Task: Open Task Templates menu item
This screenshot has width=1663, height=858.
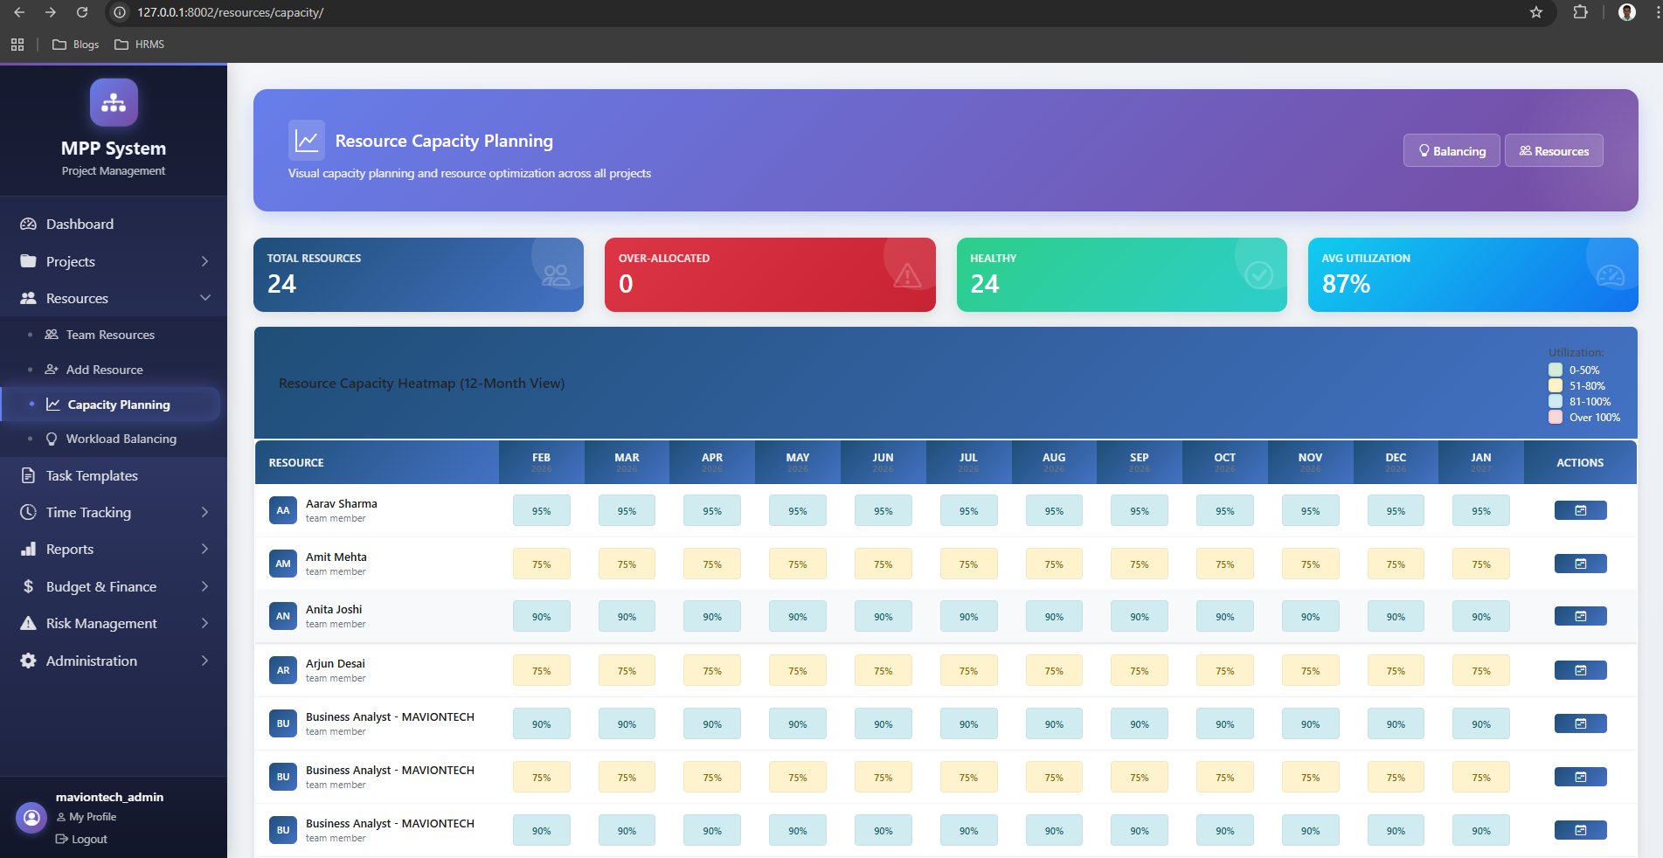Action: (x=92, y=475)
